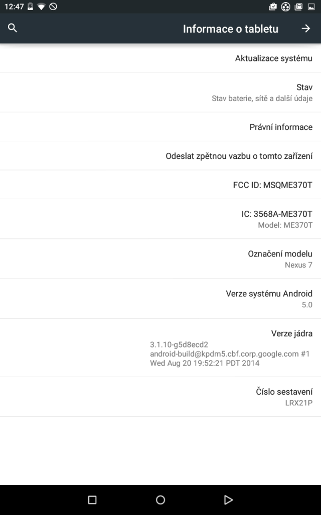Tap the back arrow beside Informace o tabletu
Viewport: 321px width, 515px height.
pos(306,29)
